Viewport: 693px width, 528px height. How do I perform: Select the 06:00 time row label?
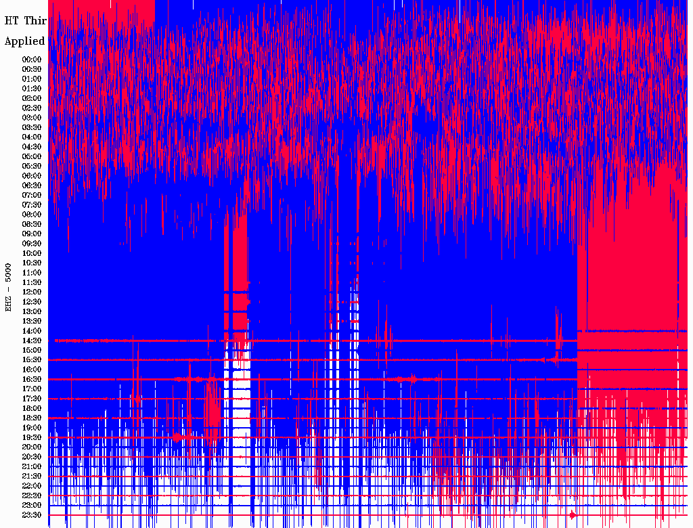coord(32,175)
